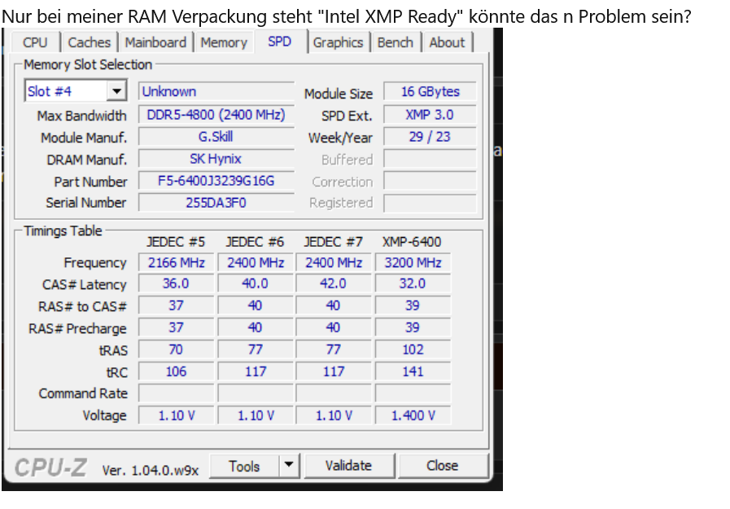Open the About tab

point(447,42)
